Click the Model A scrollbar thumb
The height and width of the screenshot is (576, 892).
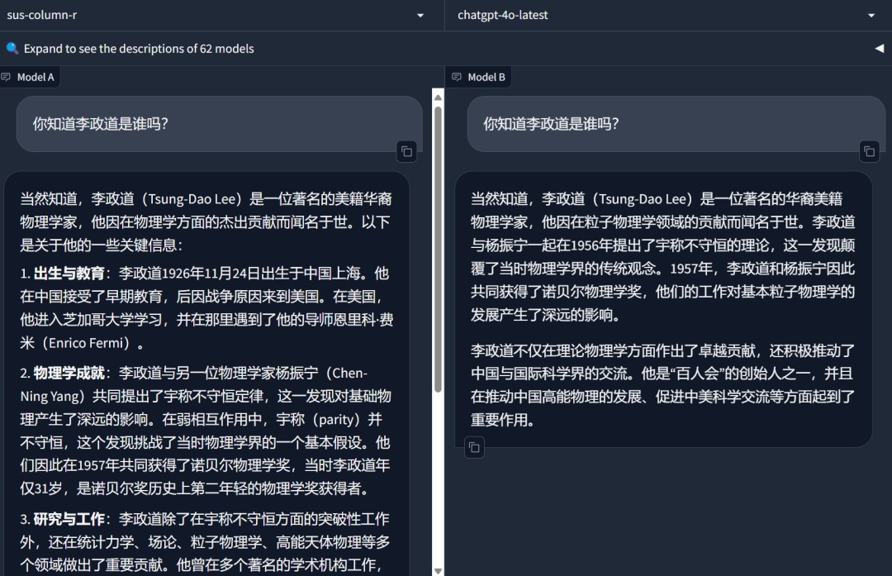438,250
